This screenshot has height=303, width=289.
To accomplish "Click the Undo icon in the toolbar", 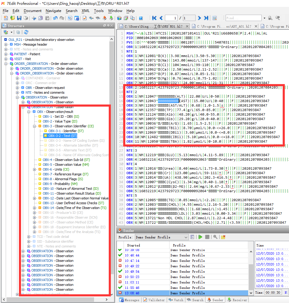I will 56,19.
